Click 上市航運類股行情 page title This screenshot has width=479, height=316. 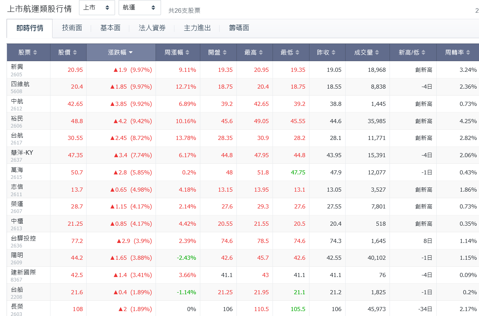39,9
